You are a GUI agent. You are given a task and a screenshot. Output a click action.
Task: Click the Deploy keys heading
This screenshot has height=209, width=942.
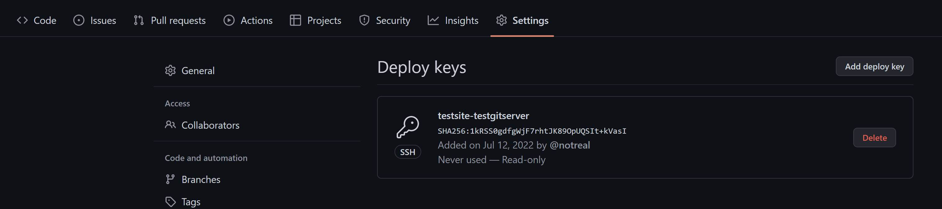pos(421,68)
